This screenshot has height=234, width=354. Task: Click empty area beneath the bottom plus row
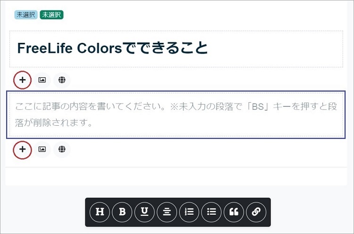(176, 177)
